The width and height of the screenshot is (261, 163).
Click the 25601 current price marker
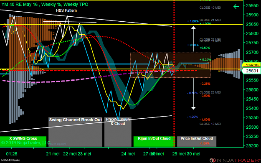coord(251,71)
